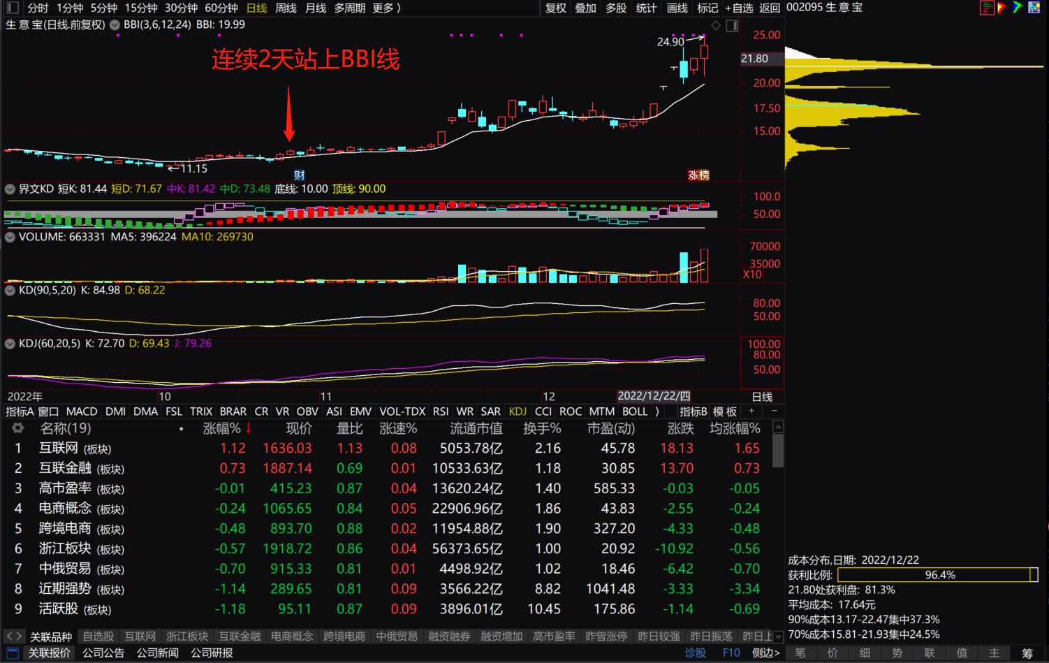This screenshot has height=663, width=1049.
Task: Collapse the 界文KD panel via its circle toggle
Action: pos(10,189)
